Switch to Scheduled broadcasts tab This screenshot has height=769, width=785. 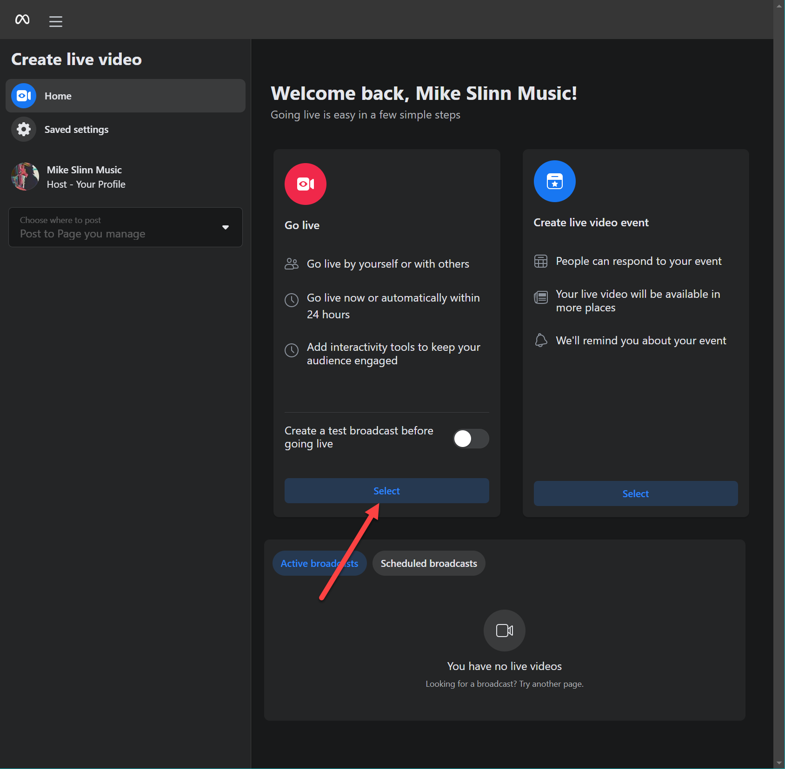tap(428, 563)
